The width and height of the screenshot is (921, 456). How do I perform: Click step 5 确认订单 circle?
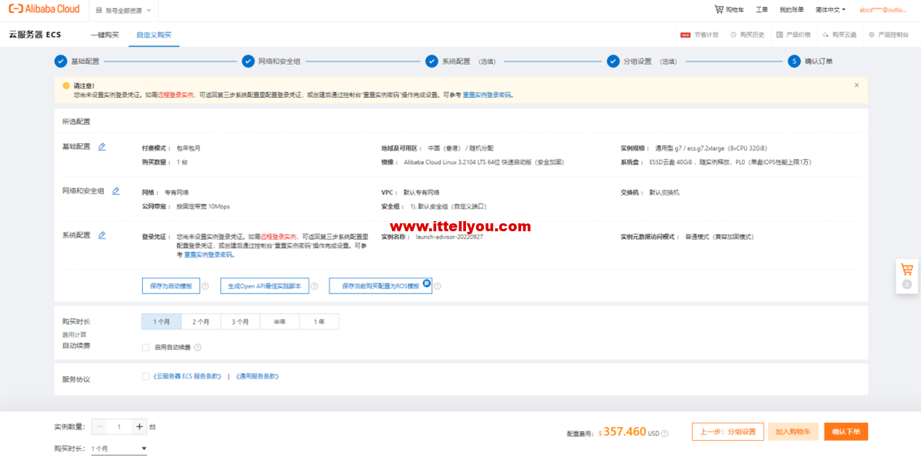[x=795, y=62]
